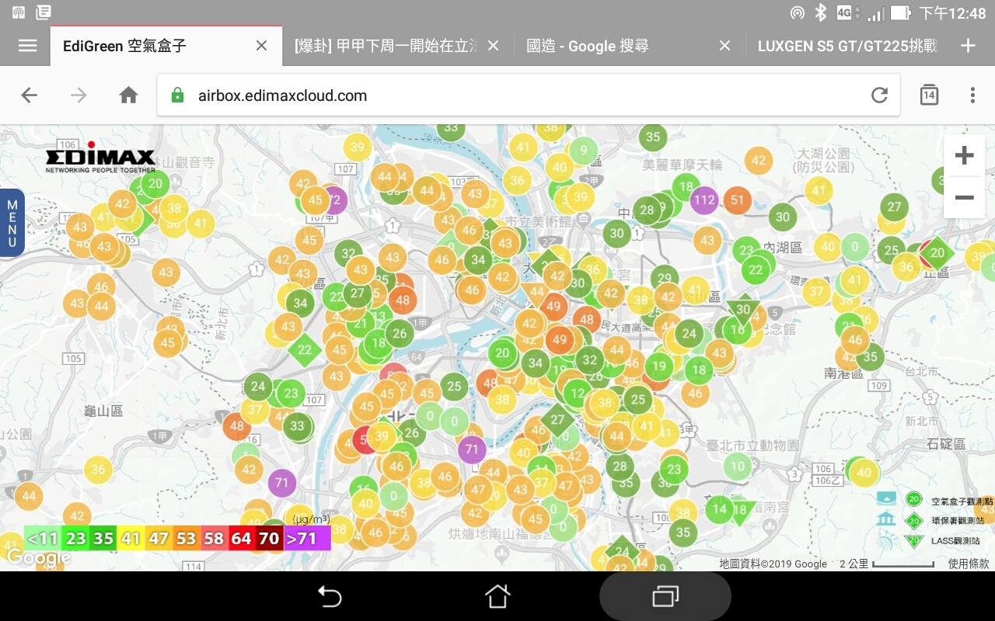995x621 pixels.
Task: Tap the Bluetooth status bar icon
Action: [820, 12]
